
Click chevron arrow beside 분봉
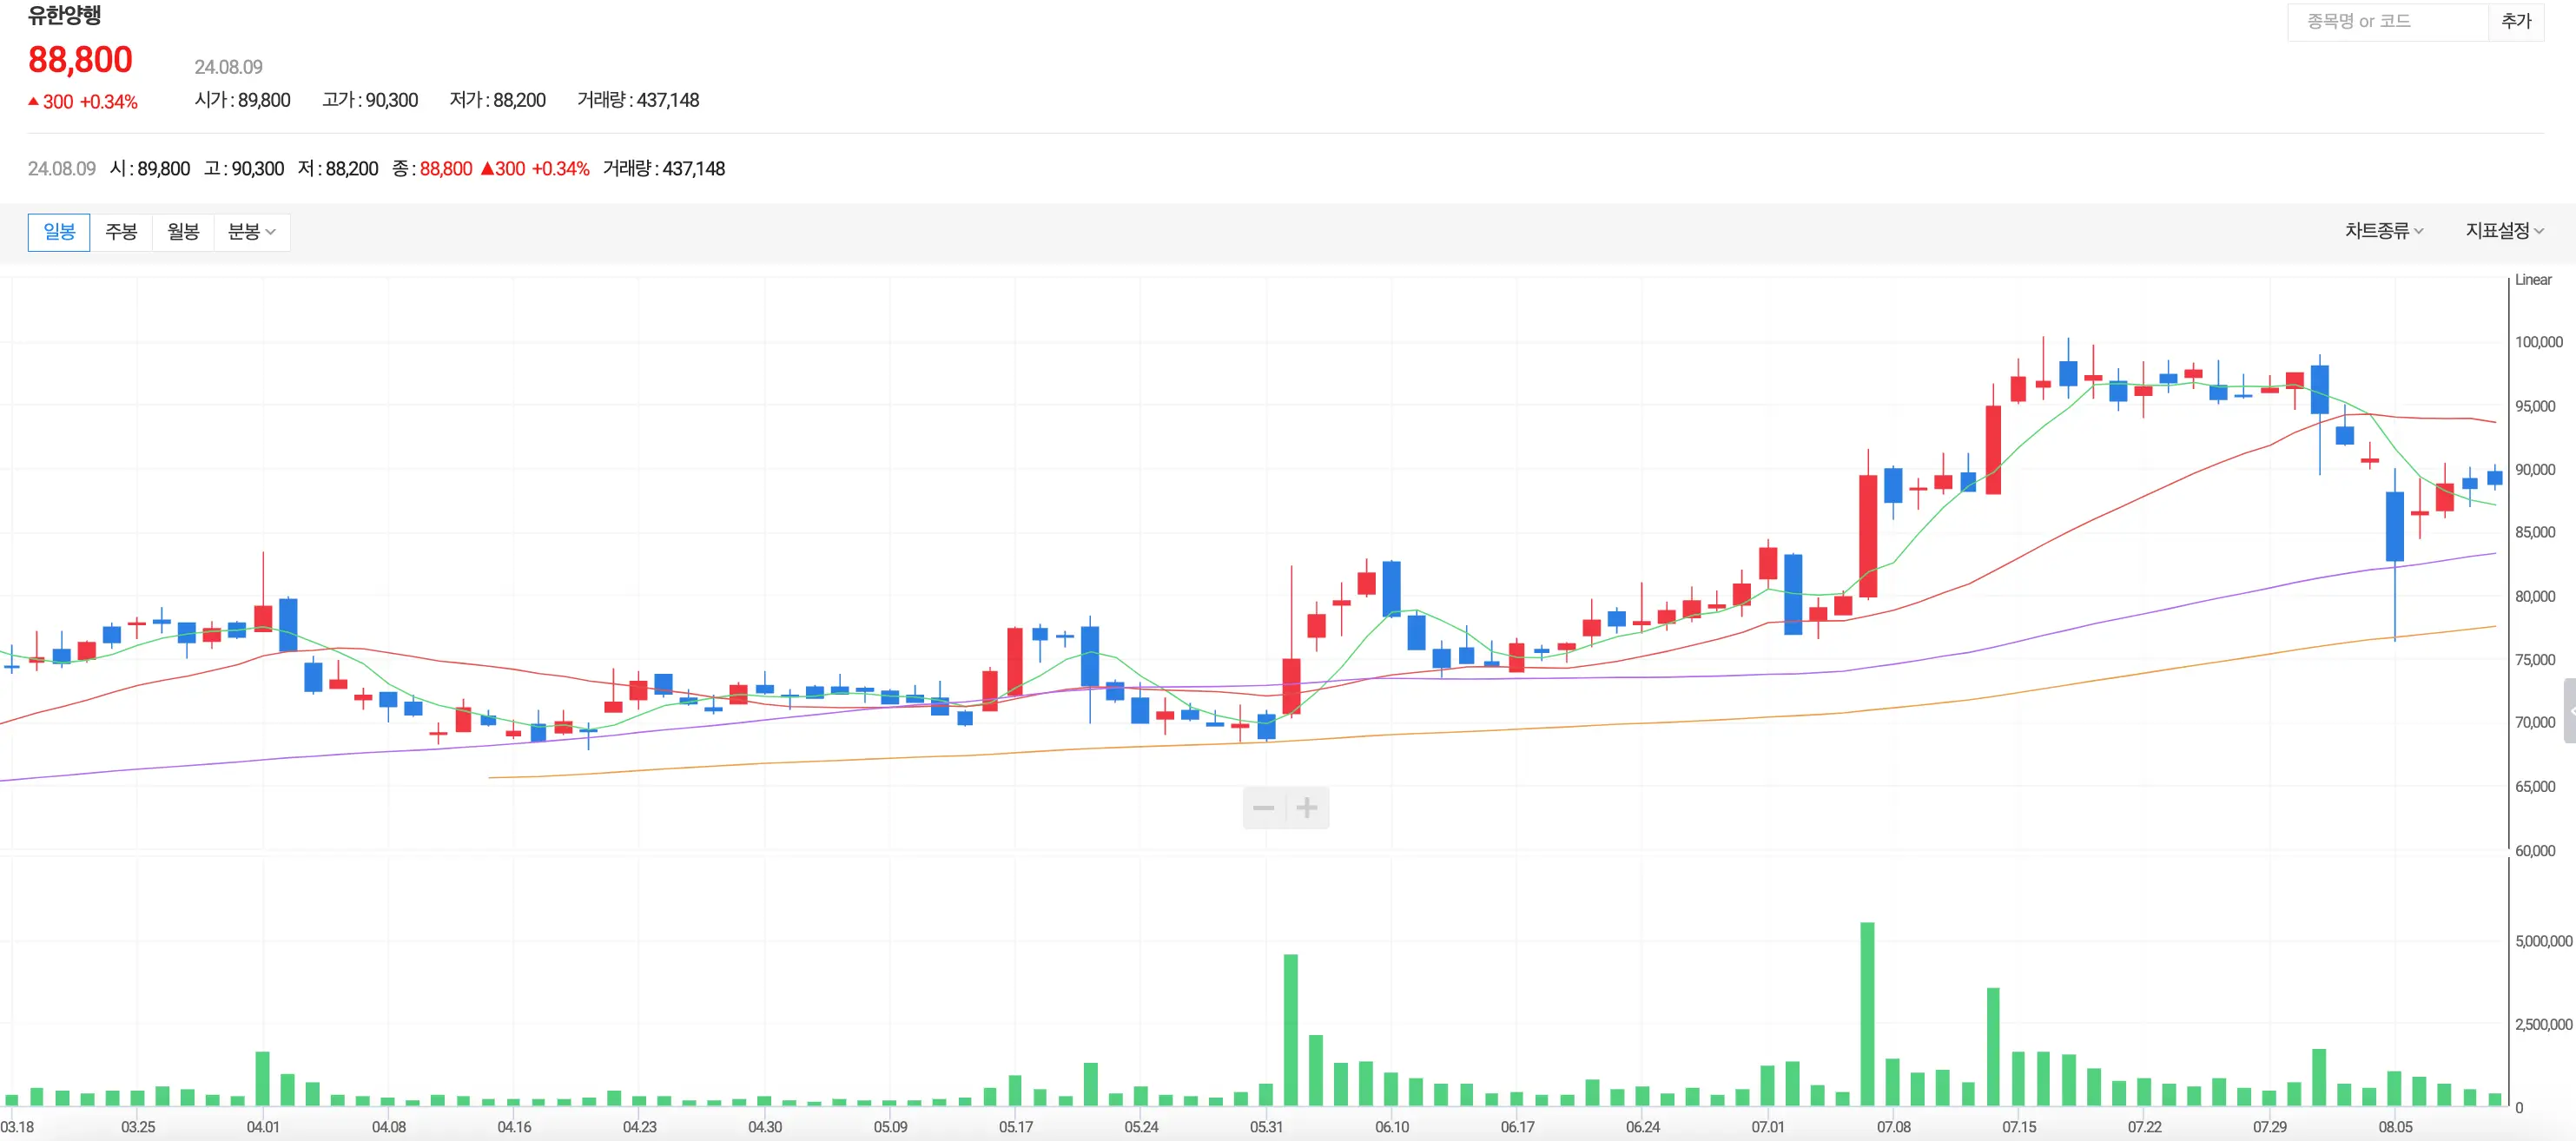point(271,233)
